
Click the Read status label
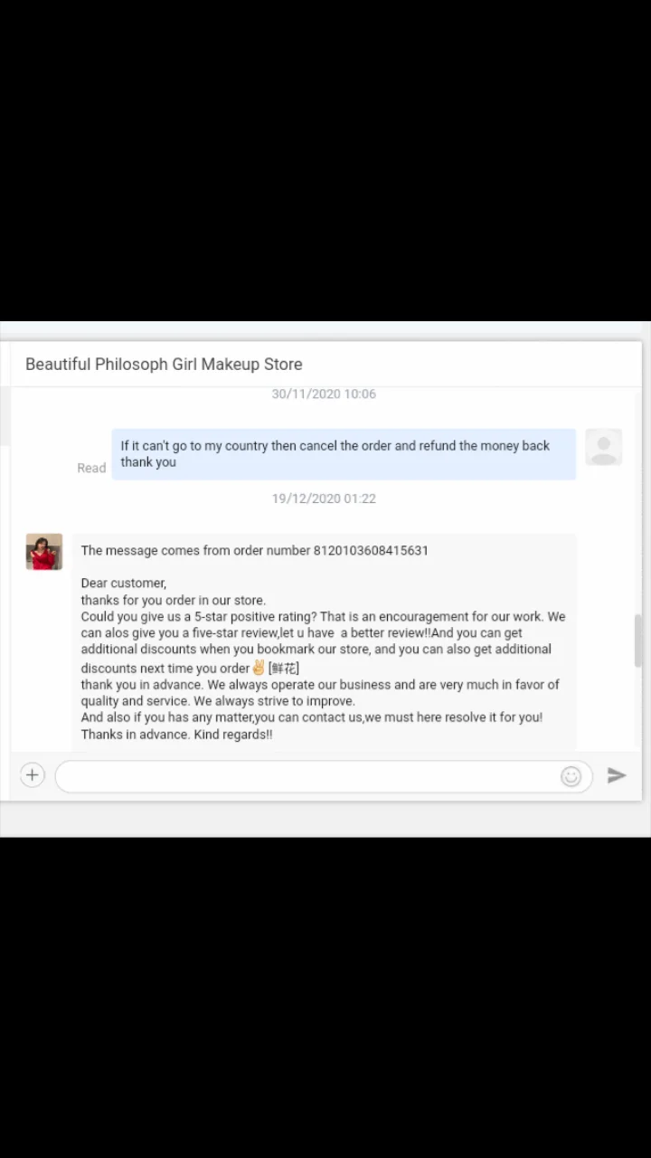pyautogui.click(x=91, y=468)
